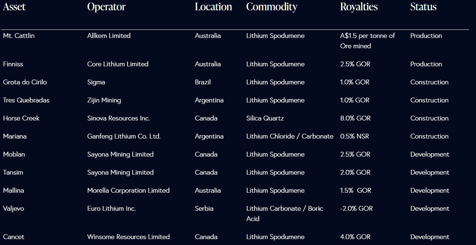This screenshot has height=245, width=476.
Task: Click the Royalties column header
Action: point(359,7)
